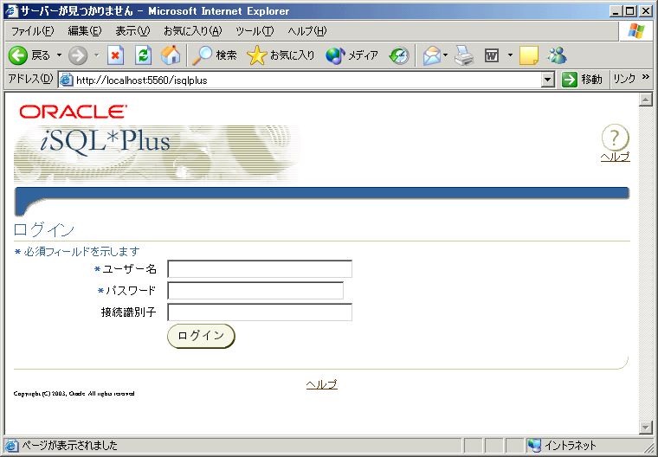Click the scrollbar down arrow
658x457 pixels.
(645, 428)
